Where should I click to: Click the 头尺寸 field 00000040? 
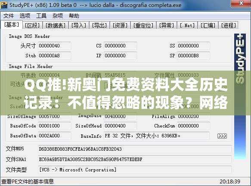[x=54, y=46]
